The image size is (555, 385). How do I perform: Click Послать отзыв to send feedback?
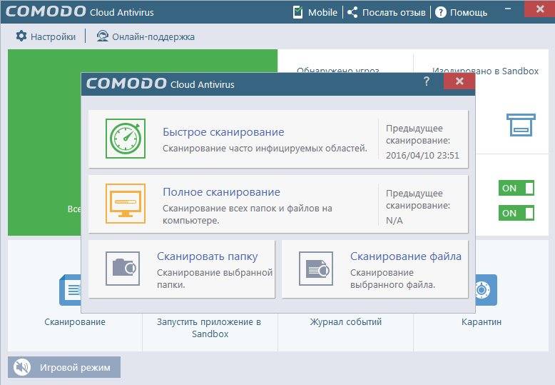387,12
